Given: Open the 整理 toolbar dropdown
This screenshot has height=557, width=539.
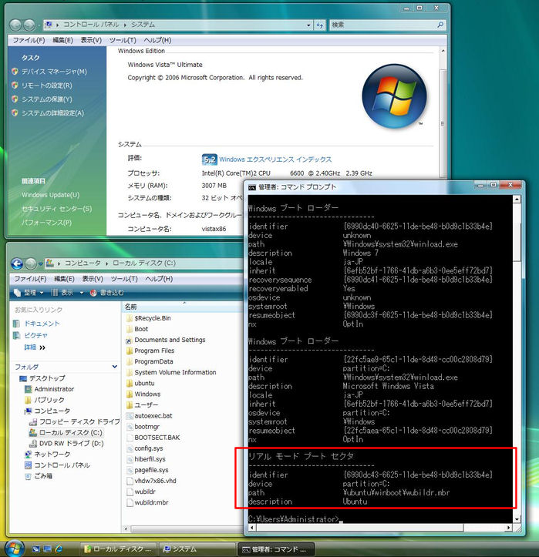Looking at the screenshot, I should [29, 293].
